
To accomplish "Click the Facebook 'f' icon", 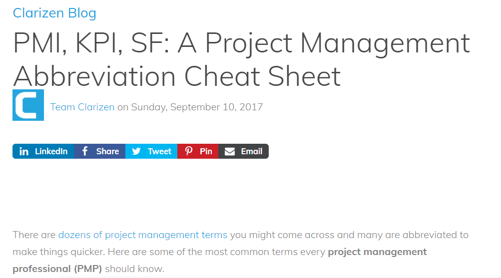I will 85,151.
